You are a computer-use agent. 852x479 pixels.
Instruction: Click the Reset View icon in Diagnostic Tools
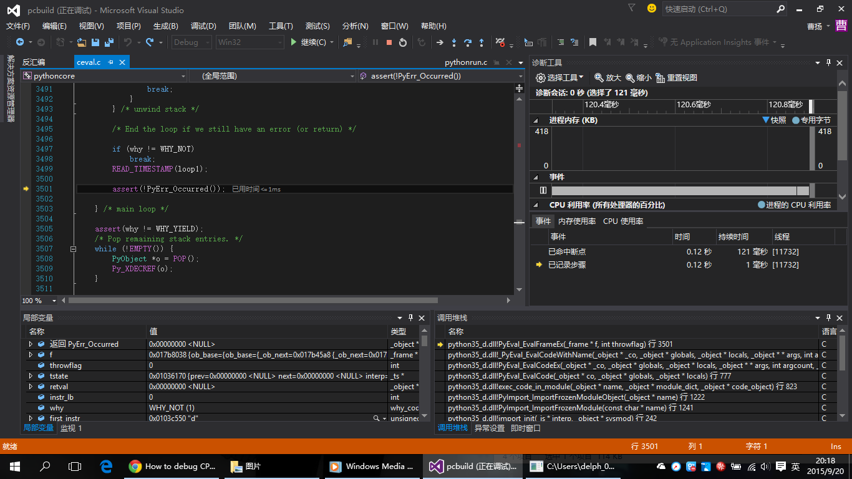click(x=660, y=78)
